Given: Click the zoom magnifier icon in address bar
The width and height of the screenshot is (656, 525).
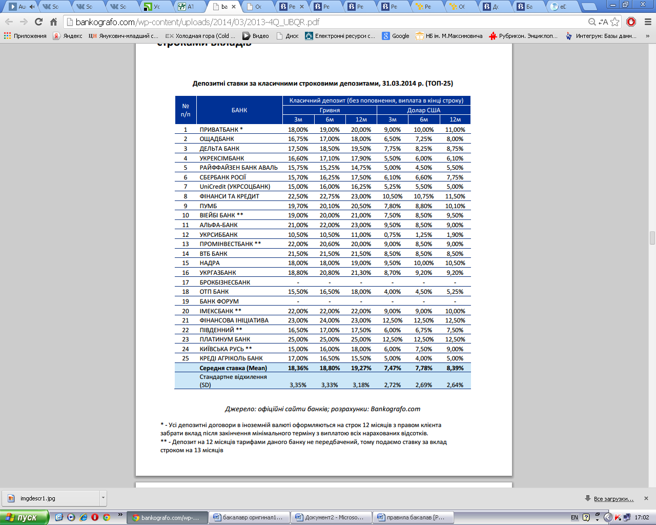Looking at the screenshot, I should click(592, 22).
